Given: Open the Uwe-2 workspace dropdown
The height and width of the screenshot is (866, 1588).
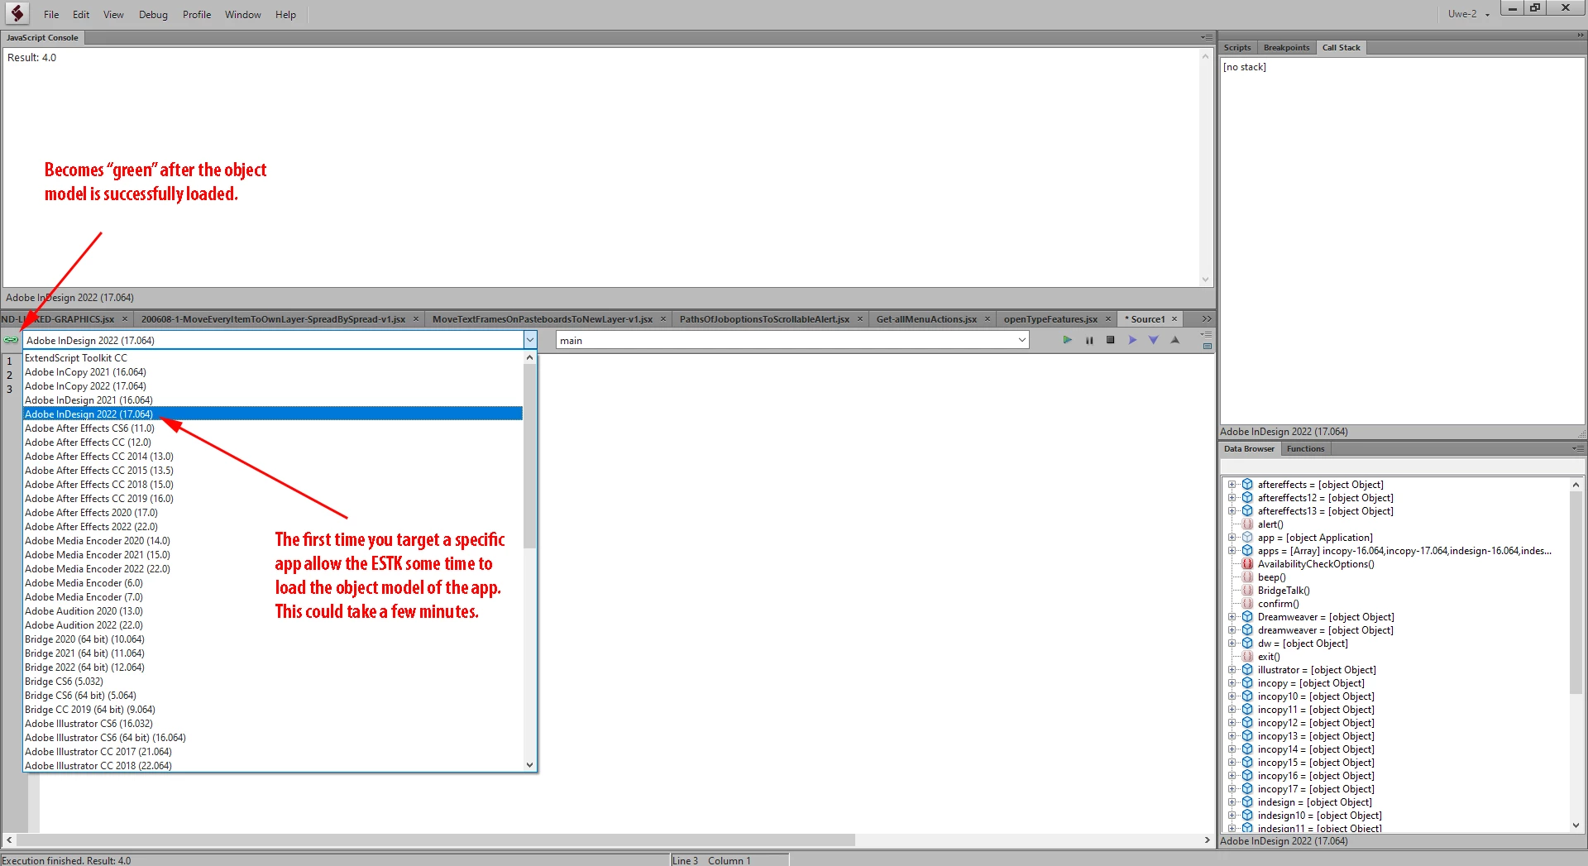Looking at the screenshot, I should 1469,14.
